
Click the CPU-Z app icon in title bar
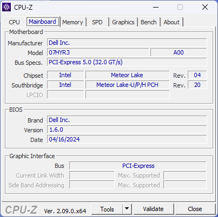[x=6, y=7]
